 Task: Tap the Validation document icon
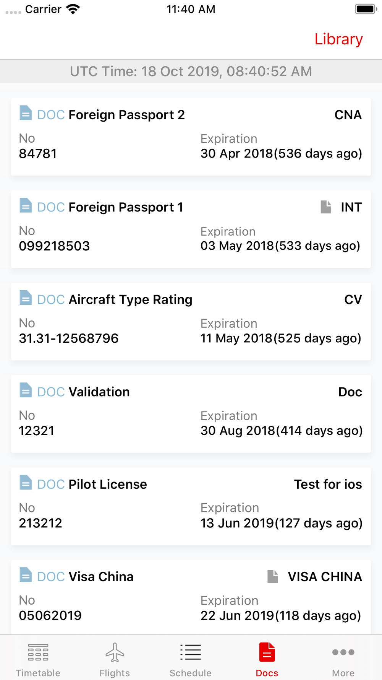(26, 390)
